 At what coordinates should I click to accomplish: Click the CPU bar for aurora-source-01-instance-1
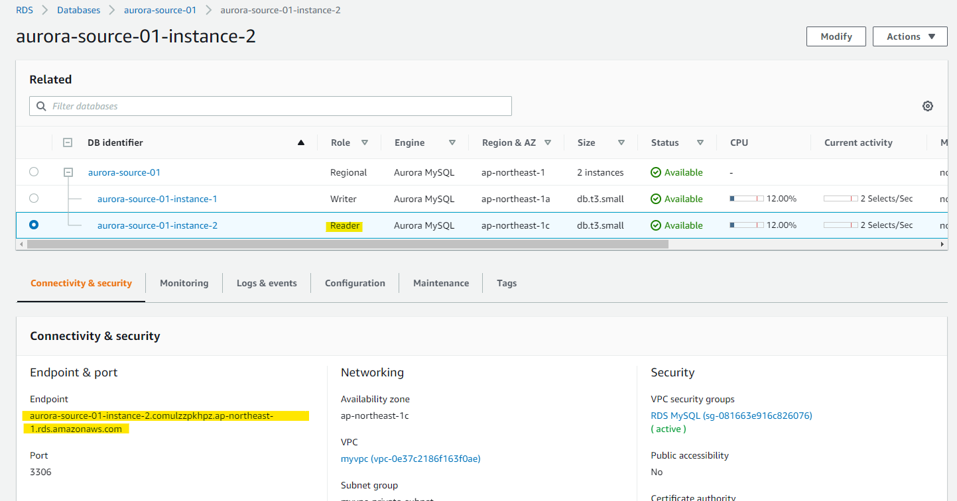coord(747,199)
